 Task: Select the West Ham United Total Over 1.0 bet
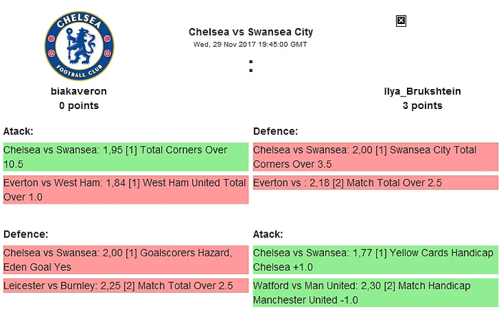point(125,190)
